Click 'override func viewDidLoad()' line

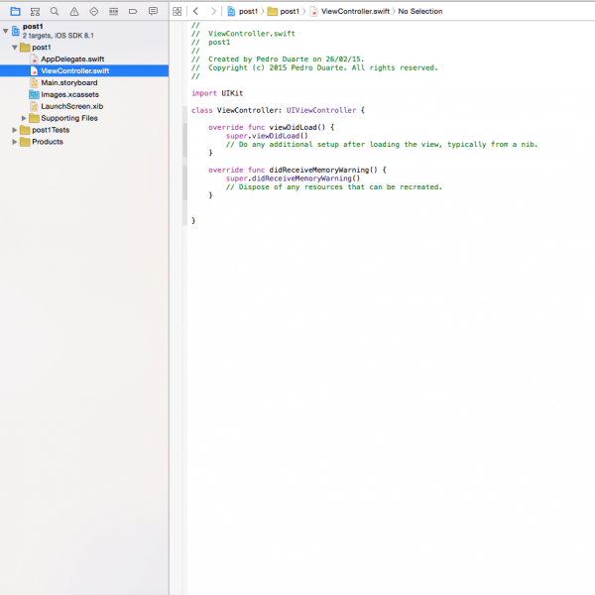click(272, 128)
